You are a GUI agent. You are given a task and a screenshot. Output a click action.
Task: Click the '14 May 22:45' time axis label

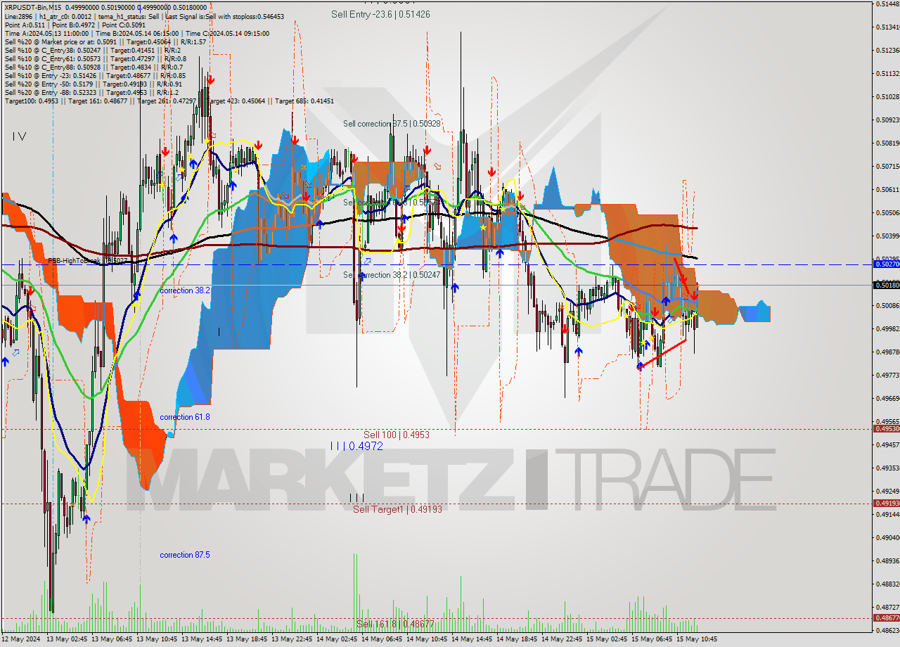tap(562, 639)
